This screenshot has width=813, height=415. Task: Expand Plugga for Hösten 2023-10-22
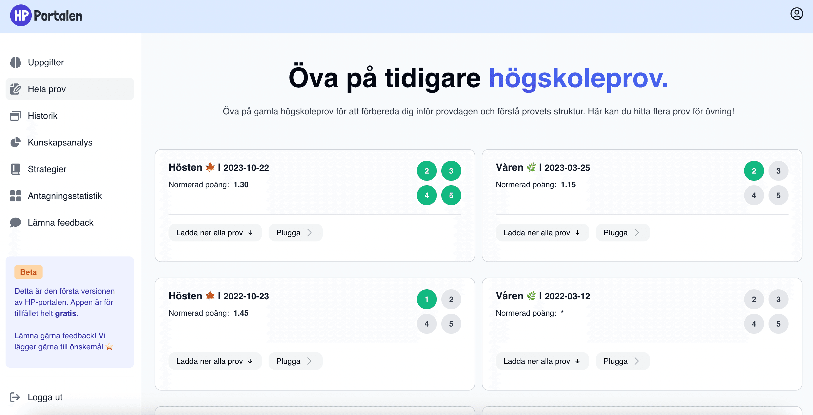(x=295, y=232)
